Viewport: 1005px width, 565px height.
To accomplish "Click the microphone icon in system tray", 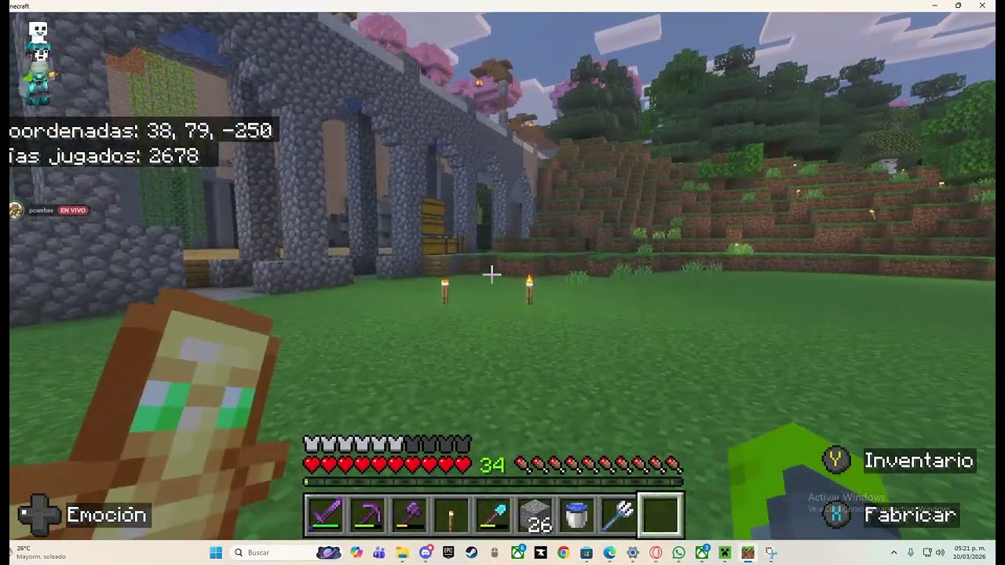I will 911,552.
